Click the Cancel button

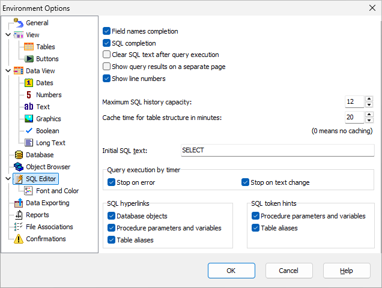pos(289,271)
